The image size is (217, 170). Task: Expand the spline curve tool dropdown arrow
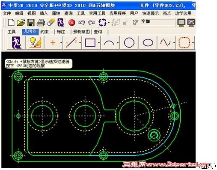(174, 42)
